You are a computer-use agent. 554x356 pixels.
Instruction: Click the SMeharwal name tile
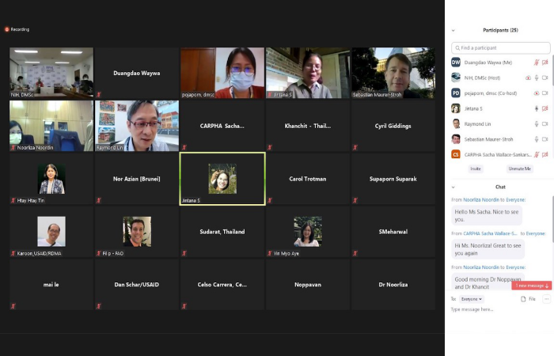point(393,232)
